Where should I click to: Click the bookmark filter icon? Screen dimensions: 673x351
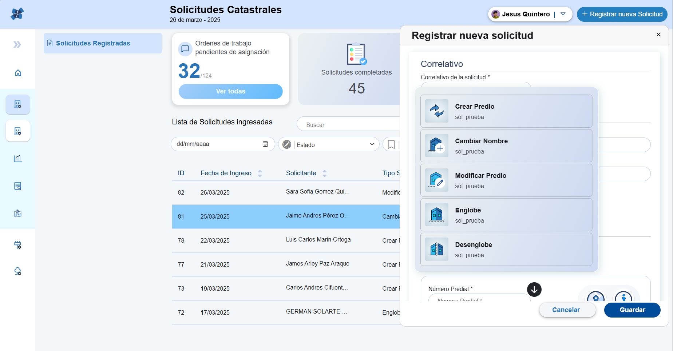[x=391, y=144]
